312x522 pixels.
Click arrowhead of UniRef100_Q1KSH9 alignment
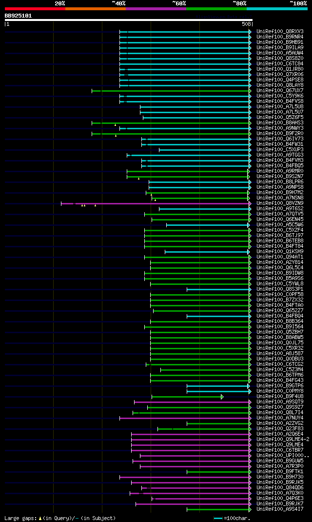pyautogui.click(x=249, y=252)
